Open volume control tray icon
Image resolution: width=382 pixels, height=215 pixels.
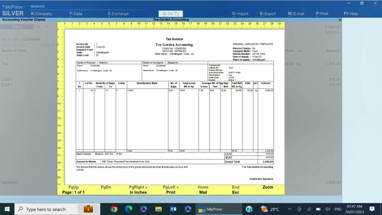click(x=328, y=209)
